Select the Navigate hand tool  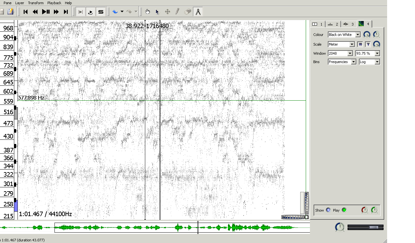[x=148, y=12]
